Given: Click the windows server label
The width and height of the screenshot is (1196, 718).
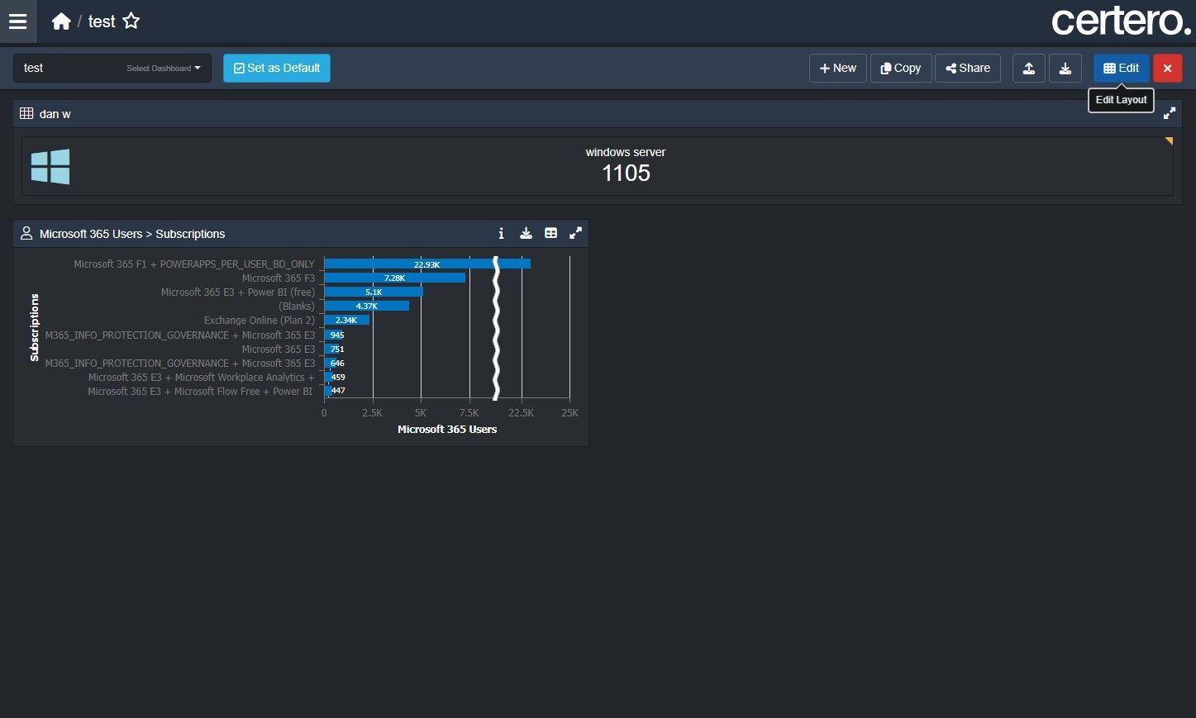Looking at the screenshot, I should 626,152.
